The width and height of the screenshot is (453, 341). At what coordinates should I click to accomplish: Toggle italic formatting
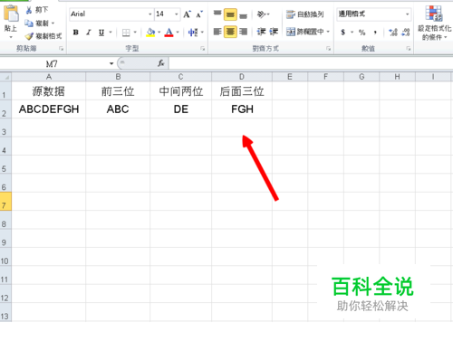pos(89,33)
